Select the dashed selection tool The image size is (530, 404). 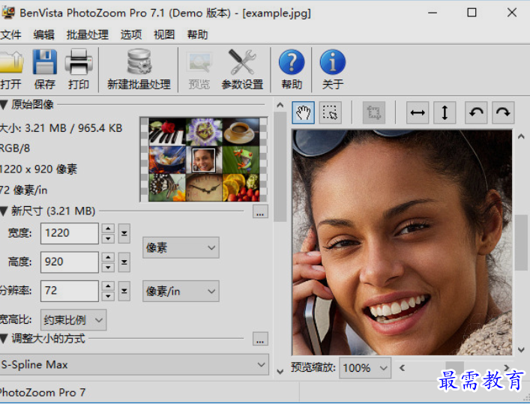click(330, 112)
